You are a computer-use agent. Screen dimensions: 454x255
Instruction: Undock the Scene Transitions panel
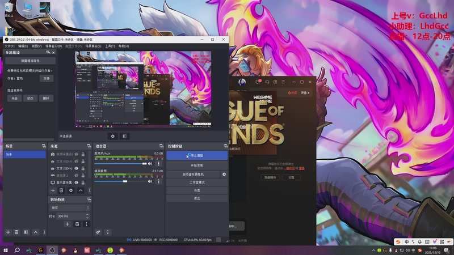(x=89, y=199)
